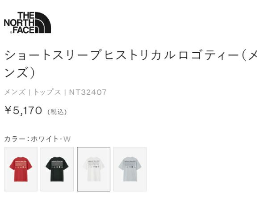This screenshot has width=268, height=201.
Task: Click the registered trademark symbol in logo
Action: pos(11,32)
